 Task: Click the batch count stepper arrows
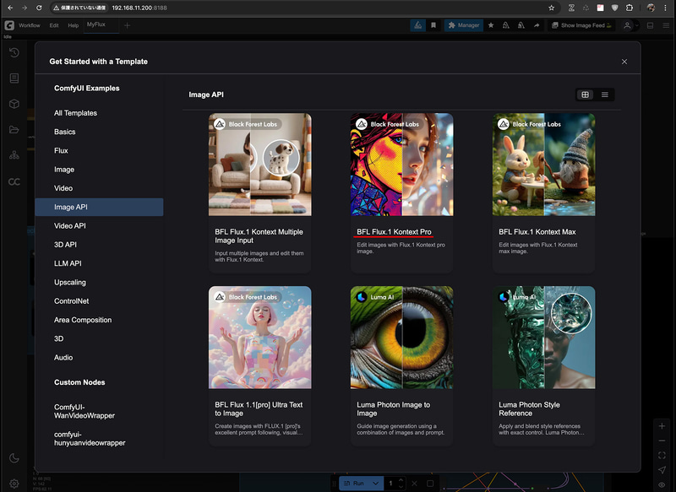(x=401, y=484)
